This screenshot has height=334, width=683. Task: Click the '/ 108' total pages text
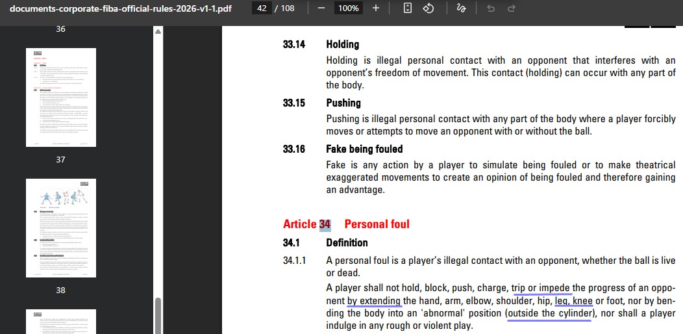(x=284, y=8)
